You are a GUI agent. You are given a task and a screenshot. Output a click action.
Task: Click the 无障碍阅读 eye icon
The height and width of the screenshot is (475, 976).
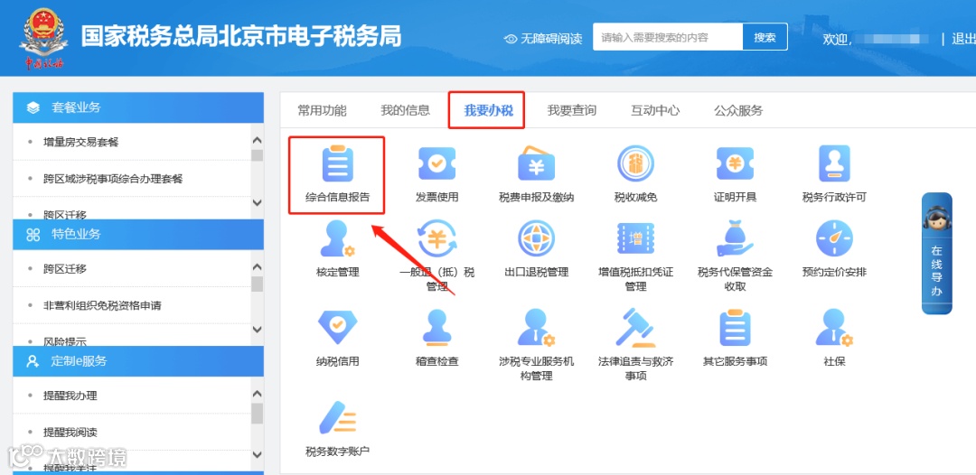511,39
